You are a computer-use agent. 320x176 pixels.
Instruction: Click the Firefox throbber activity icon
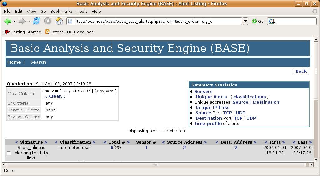coord(315,12)
